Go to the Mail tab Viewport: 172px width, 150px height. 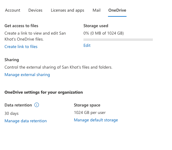click(96, 10)
